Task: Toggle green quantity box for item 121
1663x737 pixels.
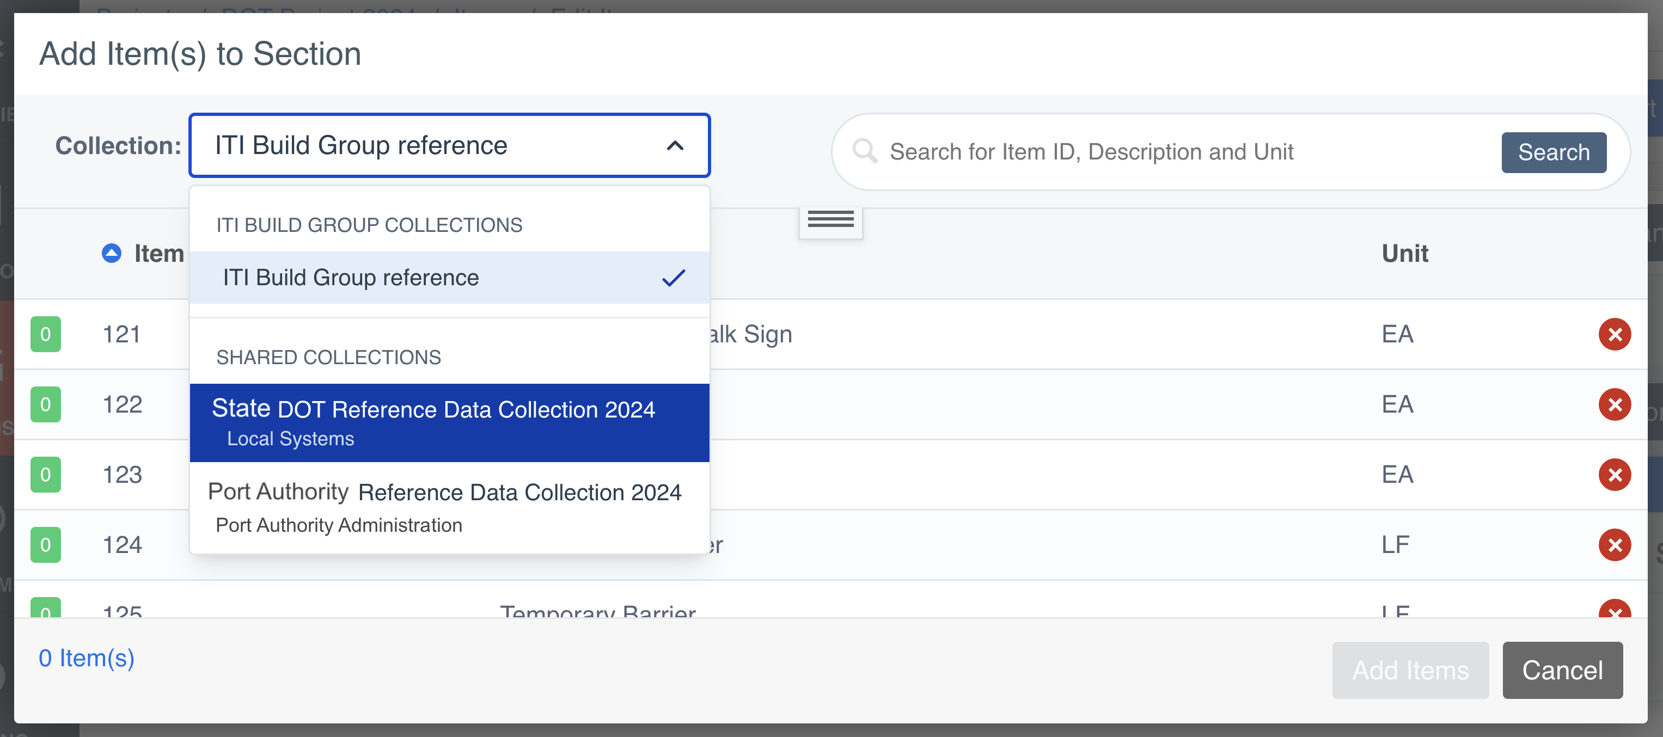Action: (x=45, y=334)
